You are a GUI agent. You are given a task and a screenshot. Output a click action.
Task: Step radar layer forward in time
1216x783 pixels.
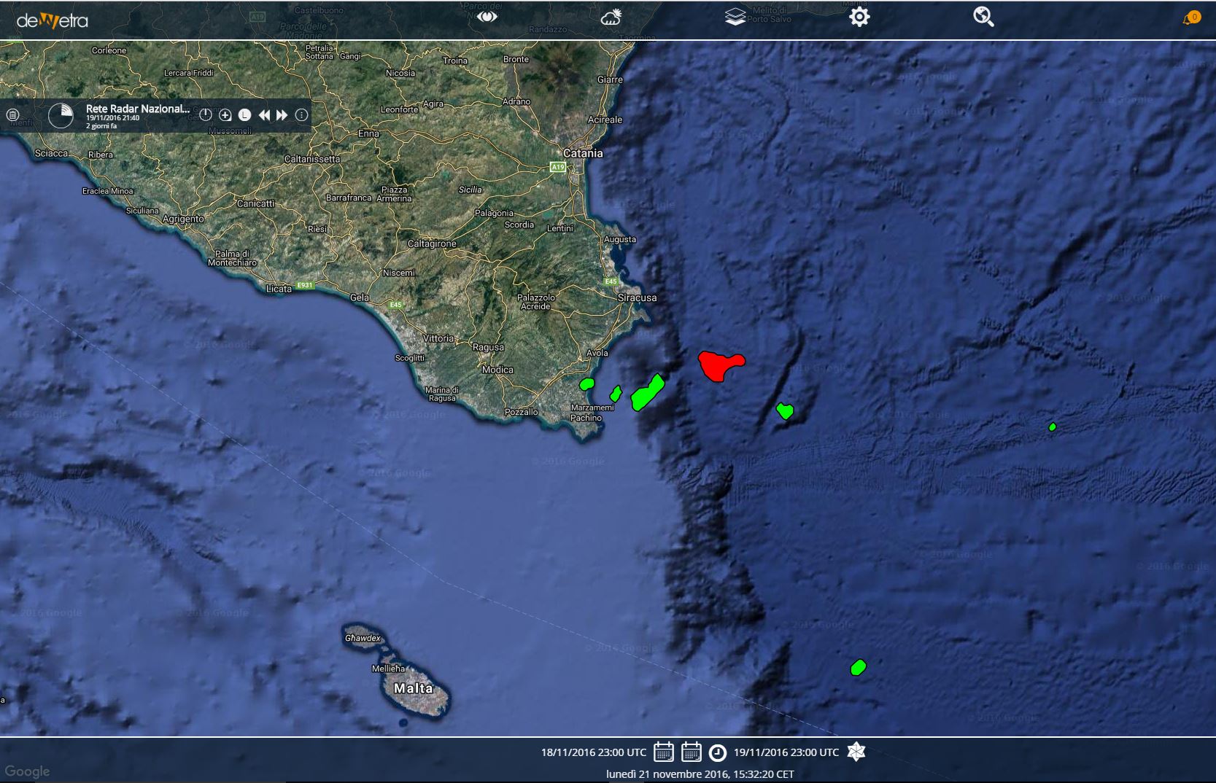[x=282, y=115]
